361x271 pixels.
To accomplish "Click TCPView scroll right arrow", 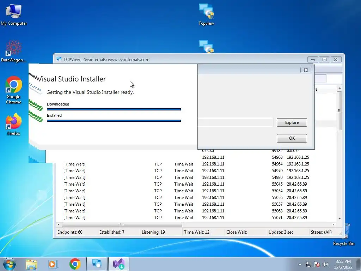I will tap(334, 224).
